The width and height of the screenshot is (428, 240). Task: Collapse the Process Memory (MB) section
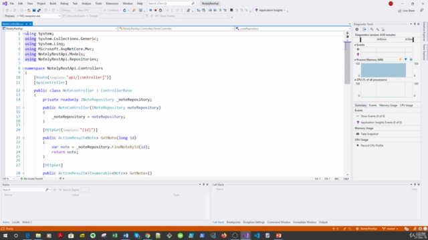click(x=355, y=60)
